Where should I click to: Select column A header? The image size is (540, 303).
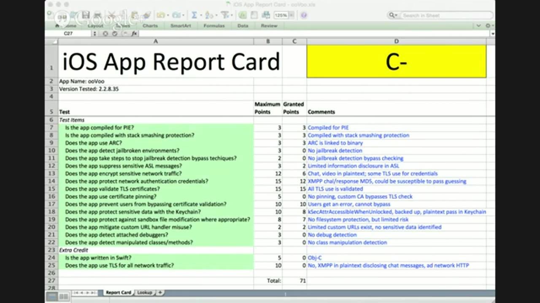(156, 41)
